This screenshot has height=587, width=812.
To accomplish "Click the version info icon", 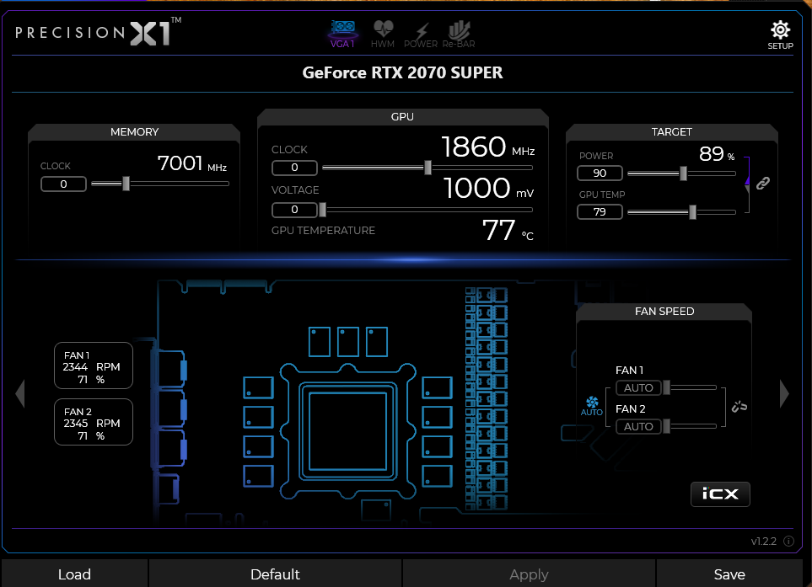I will pyautogui.click(x=788, y=541).
